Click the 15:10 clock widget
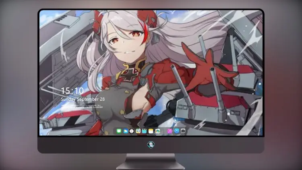Image resolution: width=302 pixels, height=170 pixels. pyautogui.click(x=72, y=91)
